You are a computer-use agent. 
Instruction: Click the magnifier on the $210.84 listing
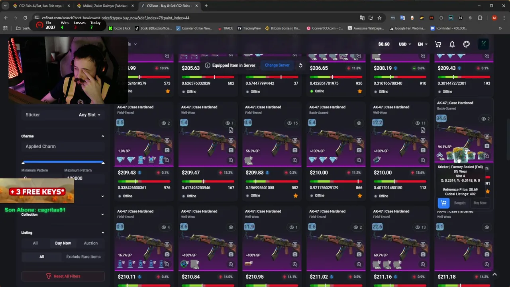pyautogui.click(x=231, y=264)
